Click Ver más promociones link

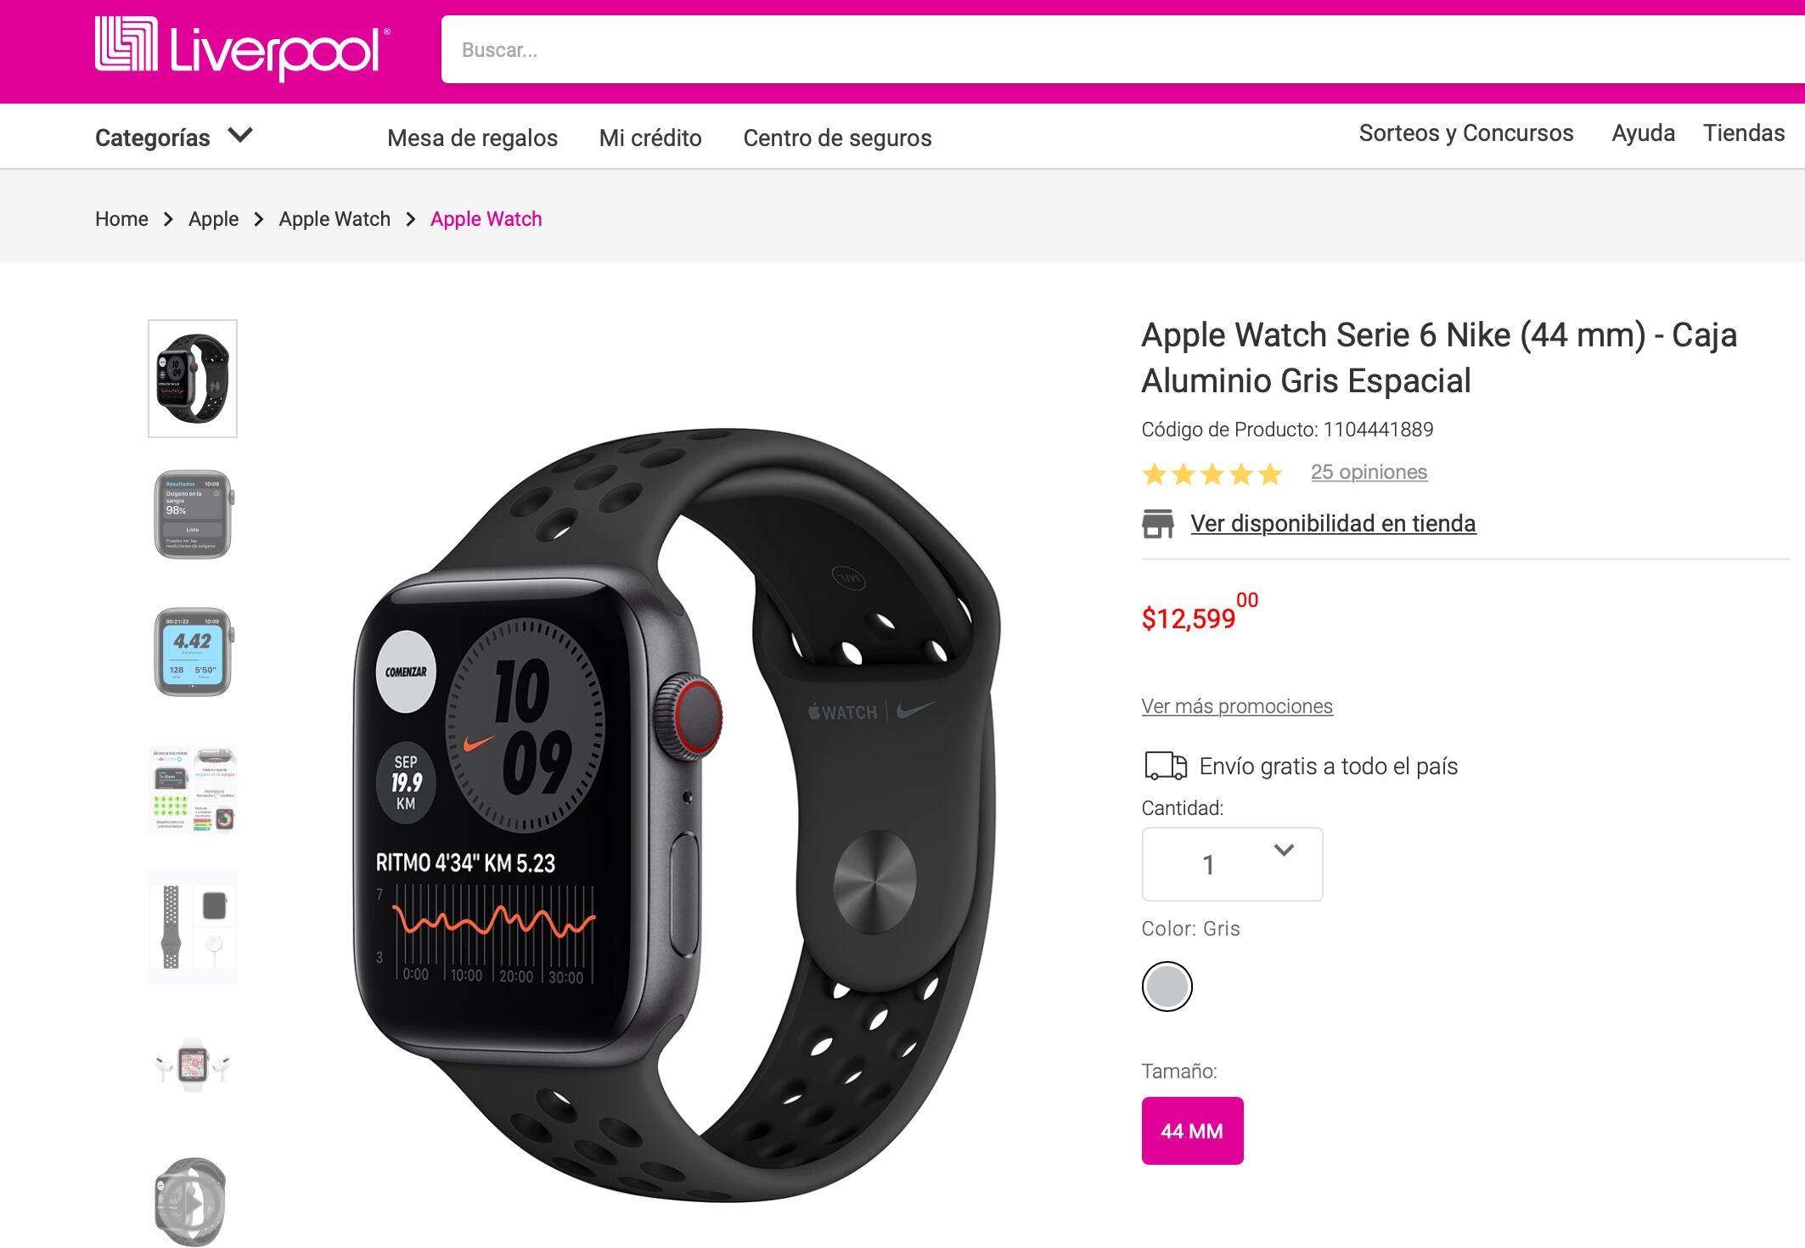tap(1237, 706)
